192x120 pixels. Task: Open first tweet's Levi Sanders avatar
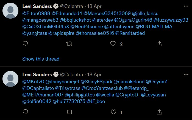click(10, 11)
